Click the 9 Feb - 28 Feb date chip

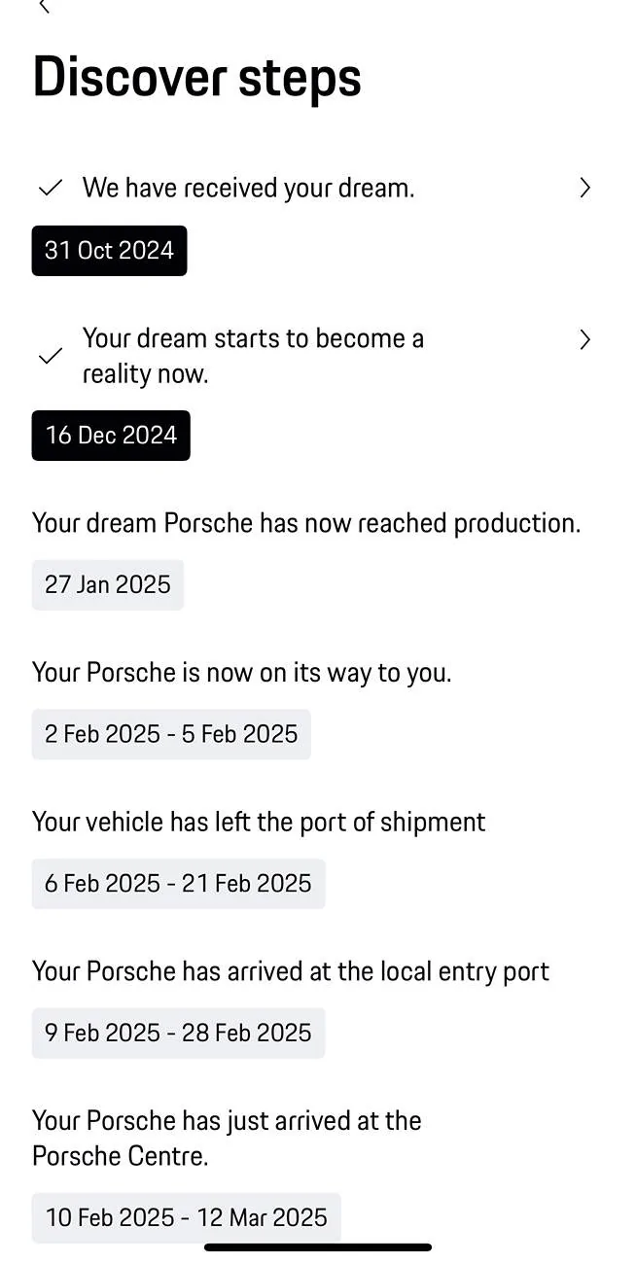pos(178,1033)
